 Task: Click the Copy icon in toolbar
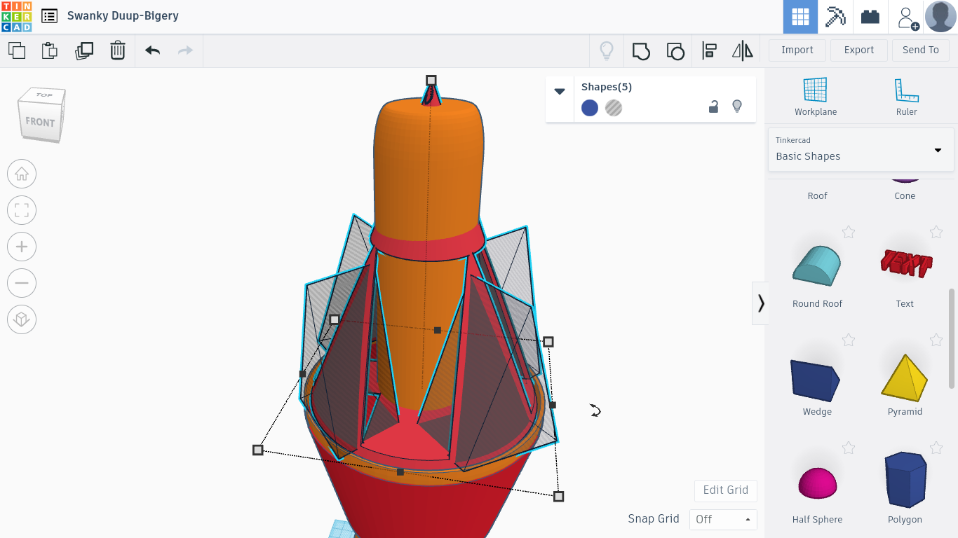(17, 50)
